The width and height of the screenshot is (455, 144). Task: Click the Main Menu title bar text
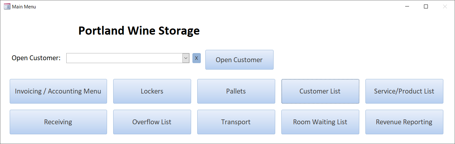pos(24,6)
